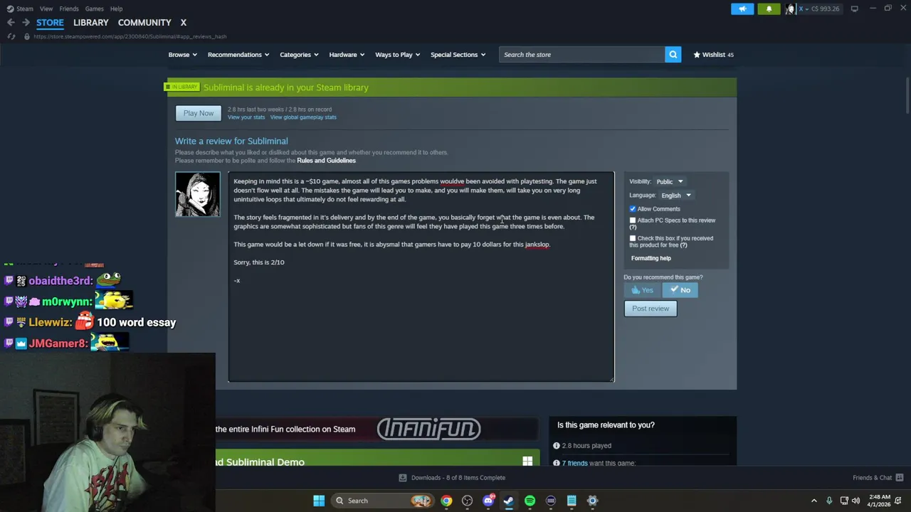Go back with the left arrow
911x512 pixels.
pos(11,23)
